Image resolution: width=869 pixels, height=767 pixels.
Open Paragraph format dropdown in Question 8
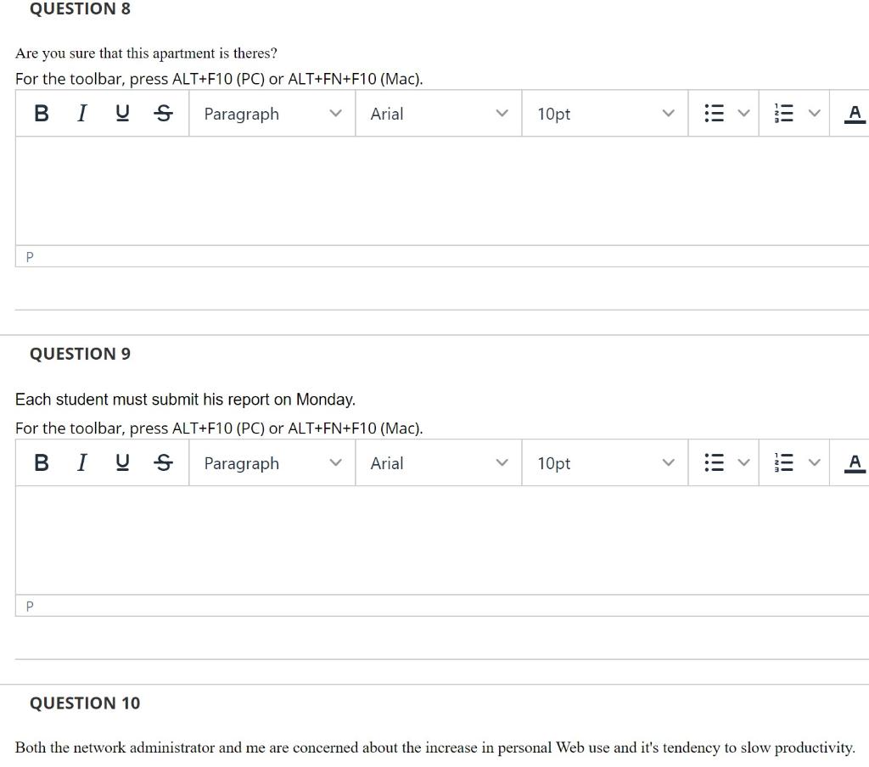point(272,114)
